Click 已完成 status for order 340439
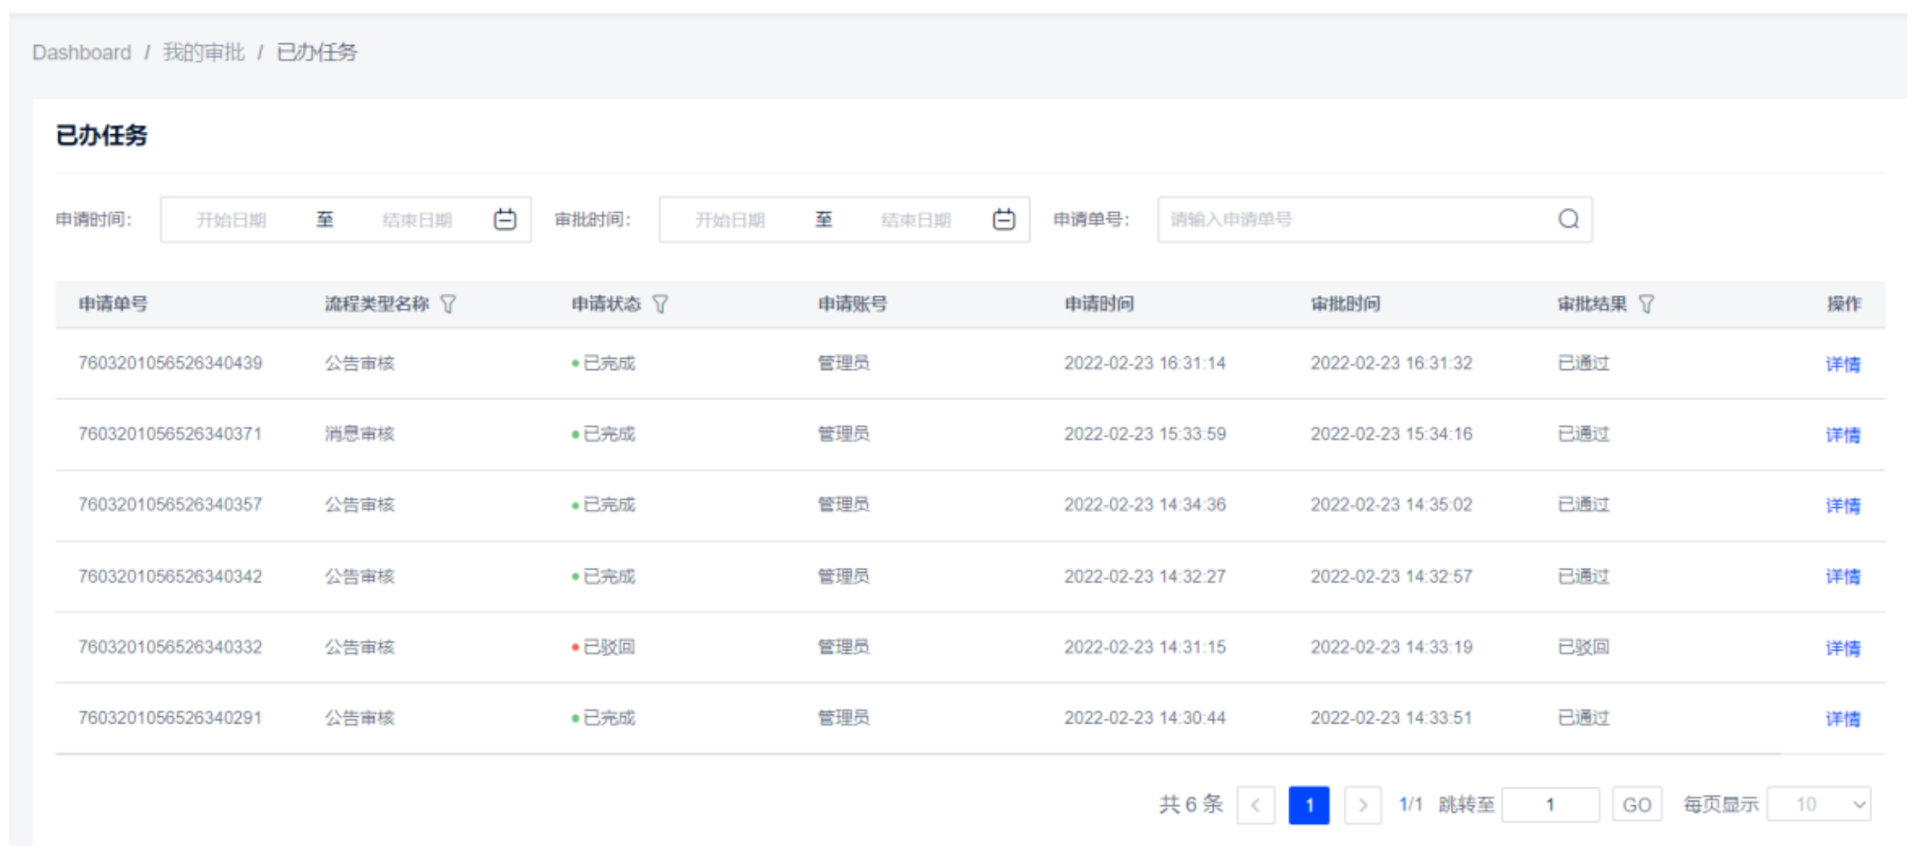This screenshot has width=1913, height=868. pos(603,363)
